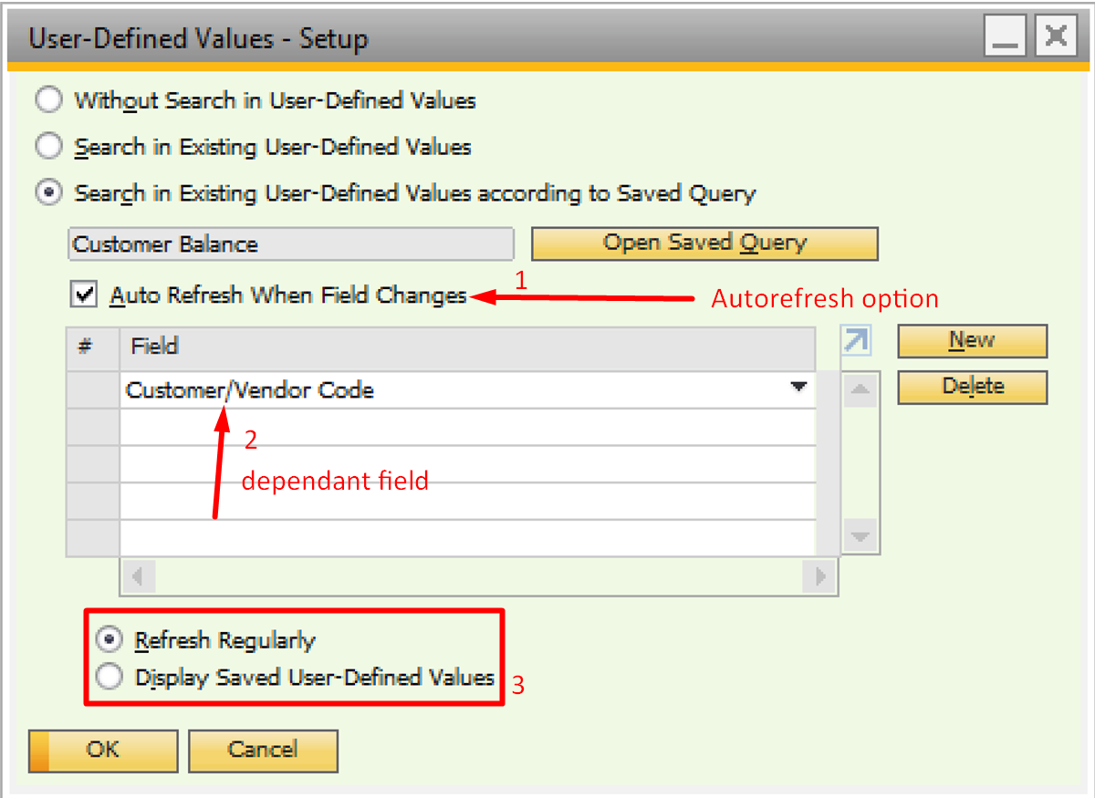
Task: Click Delete to remove the selected field
Action: click(972, 386)
